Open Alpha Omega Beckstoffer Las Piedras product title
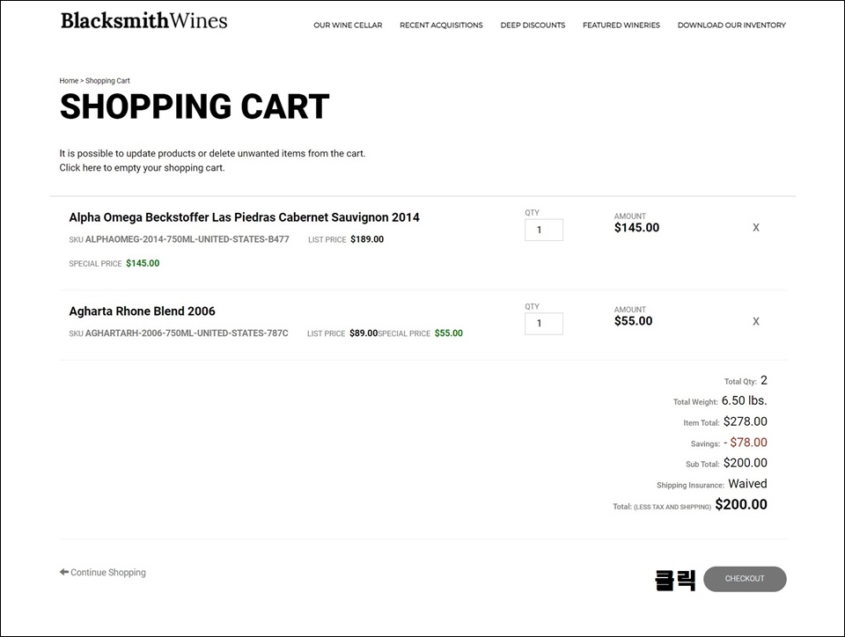This screenshot has width=845, height=637. (244, 217)
